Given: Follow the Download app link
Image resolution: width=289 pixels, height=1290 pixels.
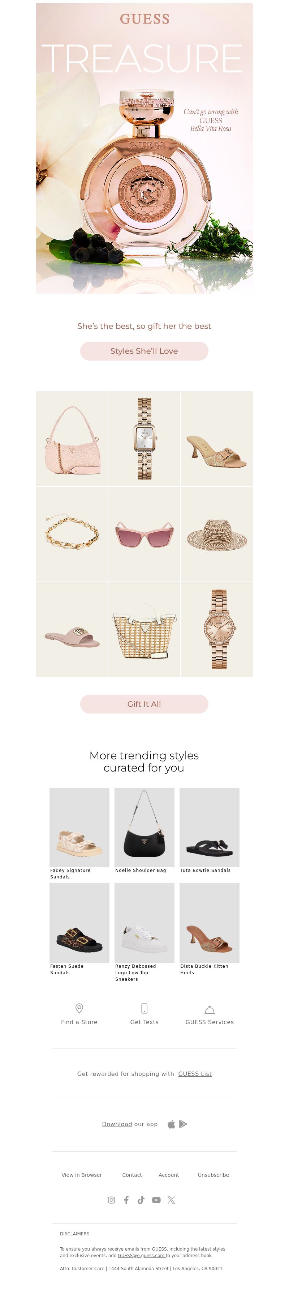Looking at the screenshot, I should point(117,1124).
